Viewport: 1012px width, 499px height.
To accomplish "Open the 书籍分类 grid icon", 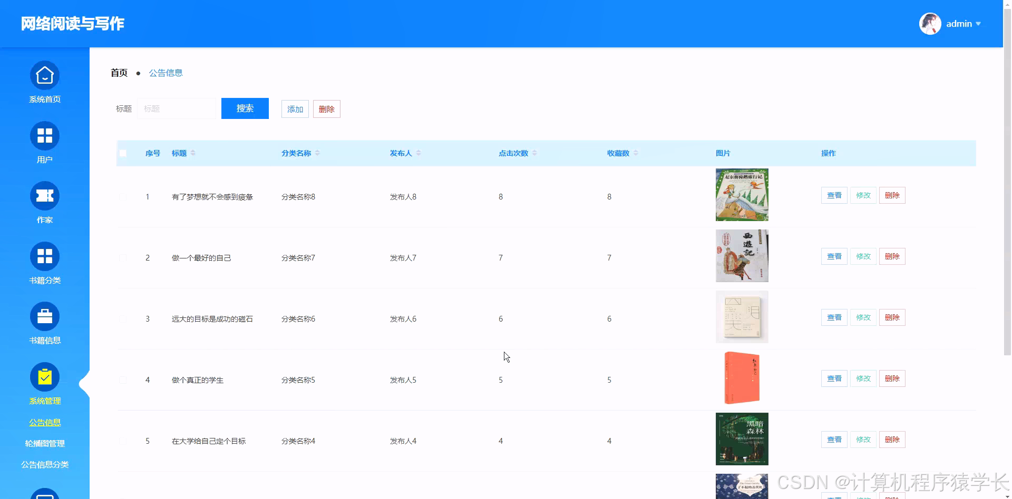I will 45,256.
